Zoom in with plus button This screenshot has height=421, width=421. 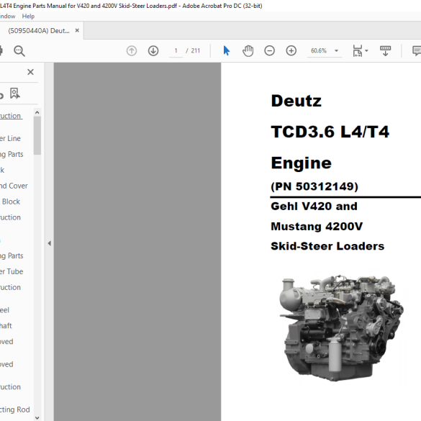[291, 51]
